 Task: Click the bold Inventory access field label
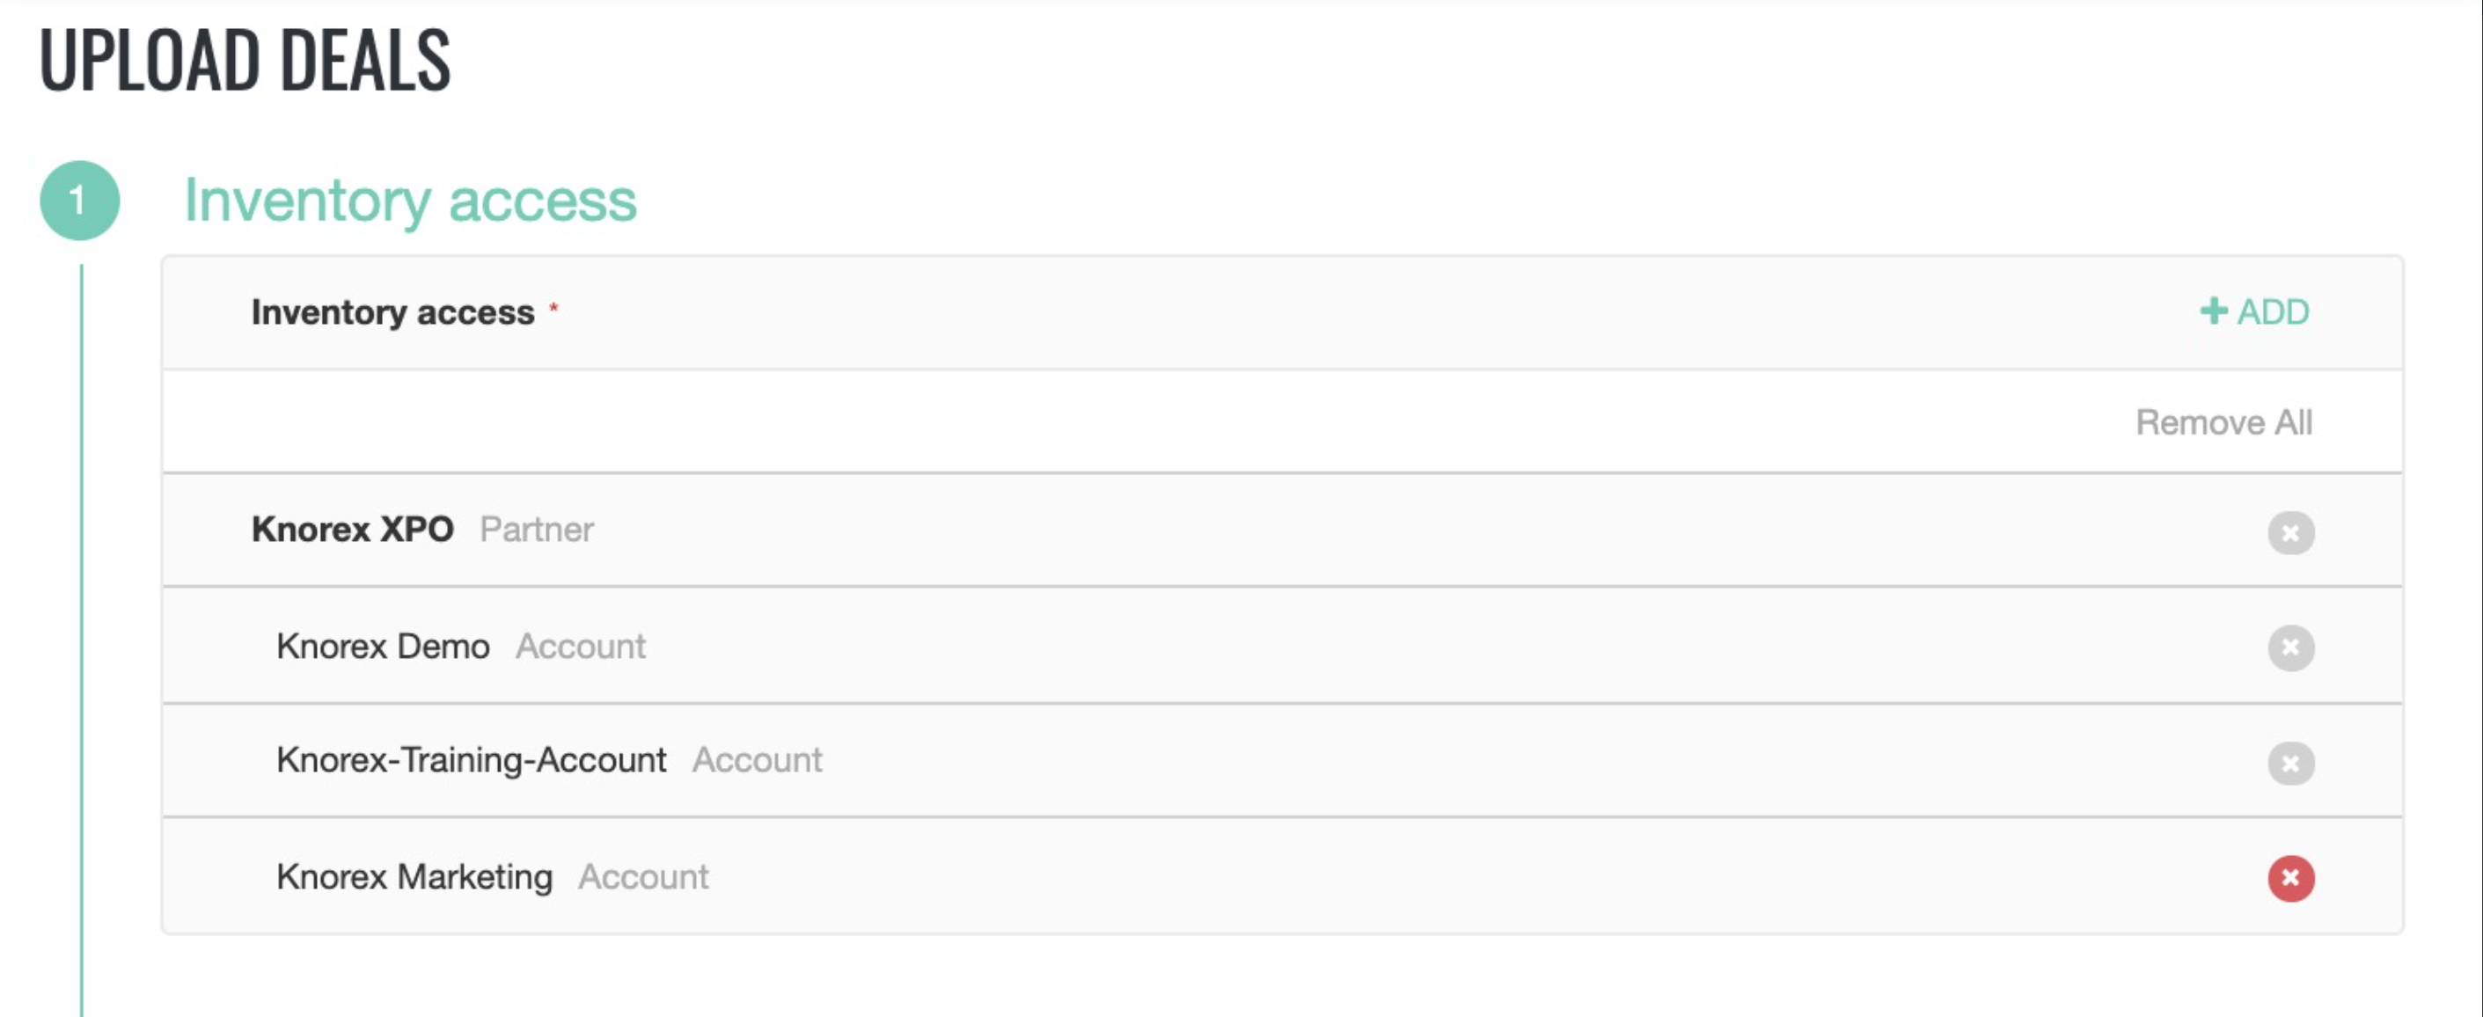tap(392, 311)
